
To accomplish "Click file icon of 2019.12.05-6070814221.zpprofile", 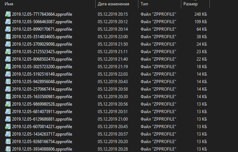I will click(8, 127).
